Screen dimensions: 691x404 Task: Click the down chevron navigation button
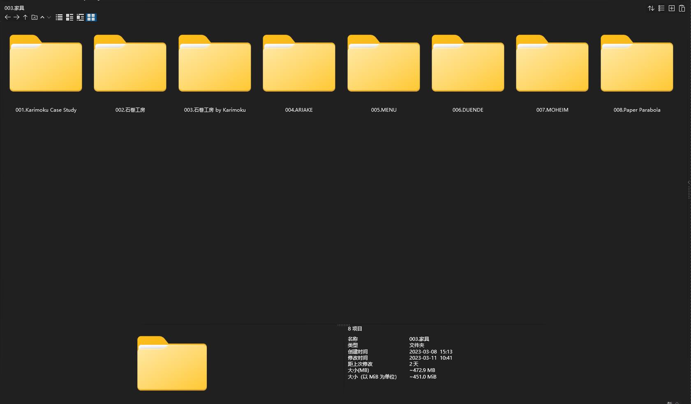tap(49, 17)
